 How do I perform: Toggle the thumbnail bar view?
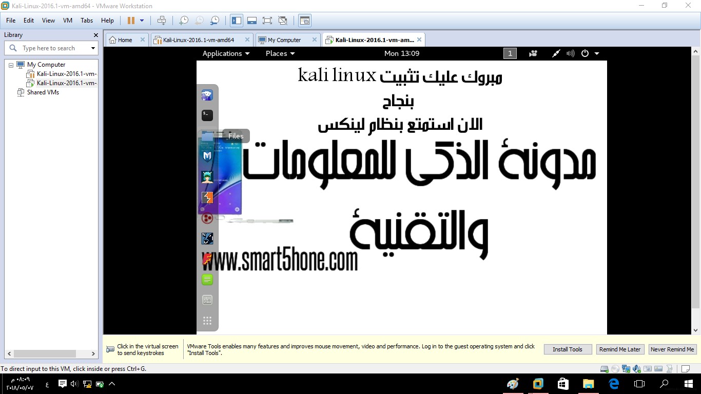[252, 21]
